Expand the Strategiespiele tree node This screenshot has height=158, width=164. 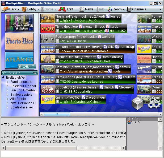[x=7, y=95]
